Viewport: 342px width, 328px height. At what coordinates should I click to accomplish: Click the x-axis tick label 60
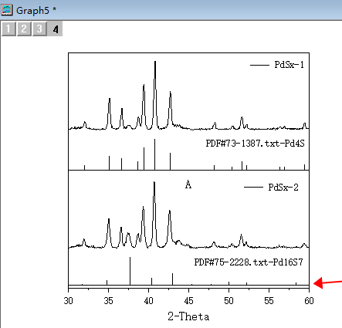309,300
